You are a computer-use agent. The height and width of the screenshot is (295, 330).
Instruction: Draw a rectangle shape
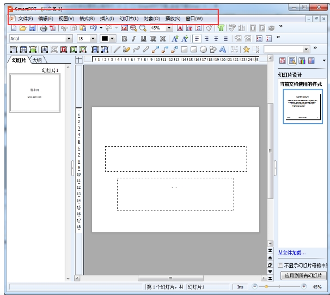tap(184, 50)
